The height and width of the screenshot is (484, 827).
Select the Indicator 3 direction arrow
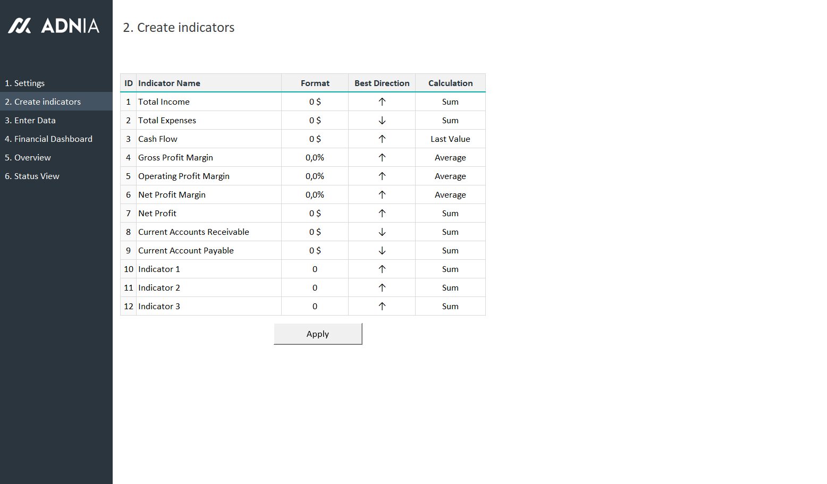coord(382,307)
